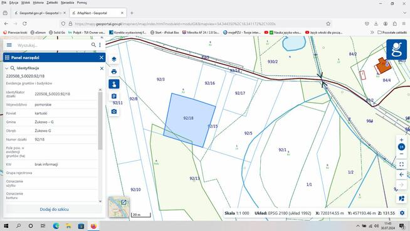Open the three-dot options next to search
410x231 pixels.
click(x=100, y=45)
